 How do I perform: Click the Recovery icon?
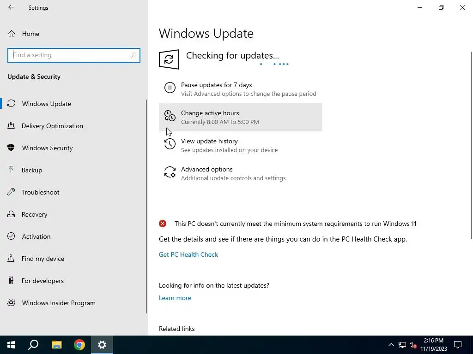coord(11,214)
